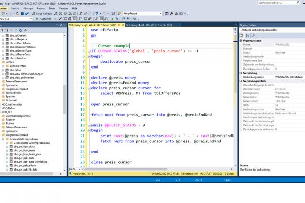Click the save file icon
The width and height of the screenshot is (305, 203).
22,13
